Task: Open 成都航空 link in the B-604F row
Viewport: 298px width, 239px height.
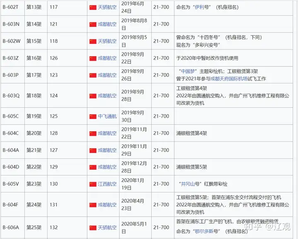Action: [x=107, y=205]
